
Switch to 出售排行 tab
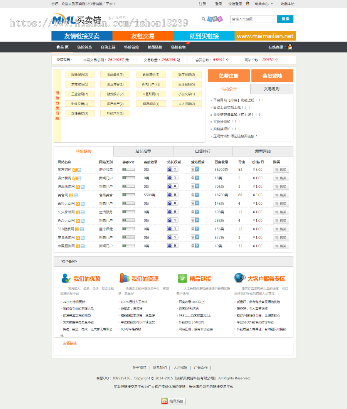pyautogui.click(x=203, y=151)
